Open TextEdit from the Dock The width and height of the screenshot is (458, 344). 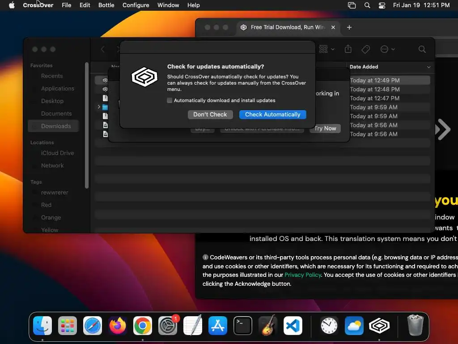pyautogui.click(x=193, y=326)
